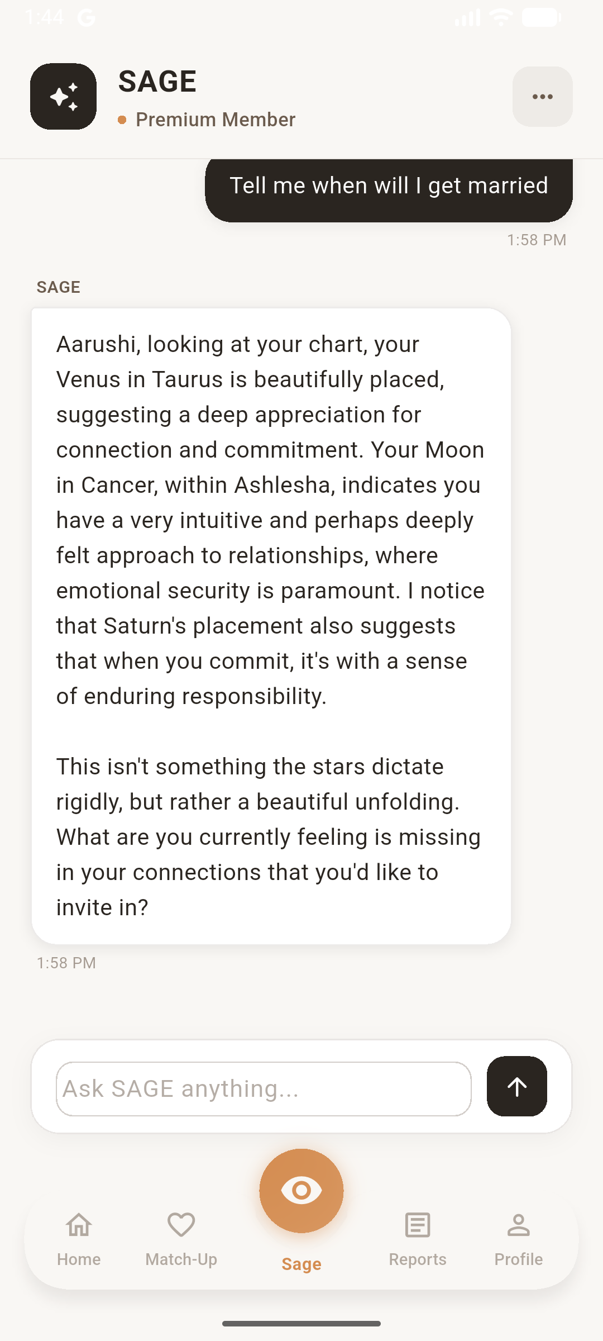Focus the "Ask SAGE anything..." input field

(264, 1088)
